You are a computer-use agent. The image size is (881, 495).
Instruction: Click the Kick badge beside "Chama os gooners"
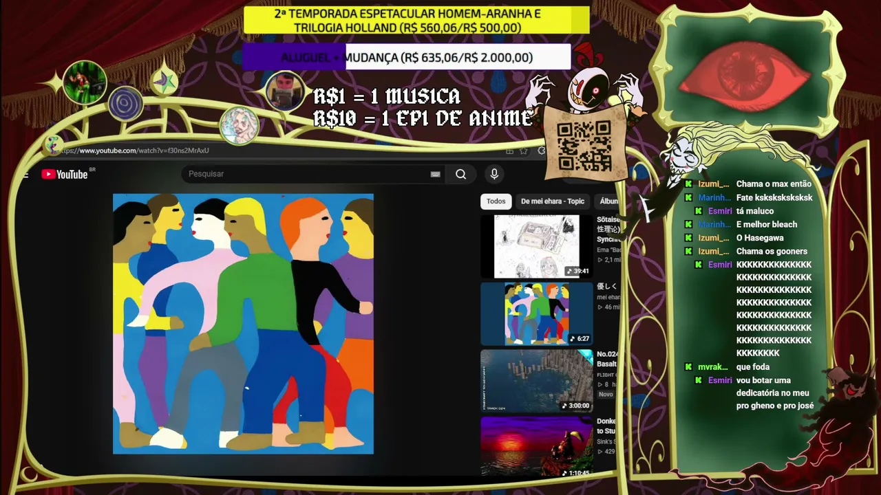pos(688,252)
